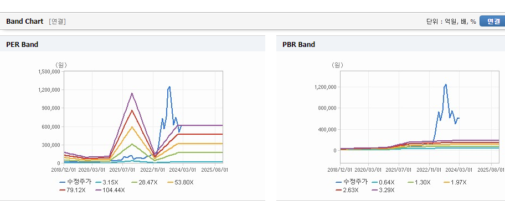Click the purple 104.44X peak in PER chart
The height and width of the screenshot is (201, 505).
132,93
